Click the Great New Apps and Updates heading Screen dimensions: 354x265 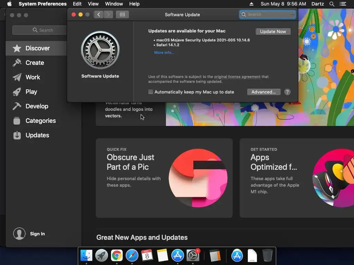142,237
